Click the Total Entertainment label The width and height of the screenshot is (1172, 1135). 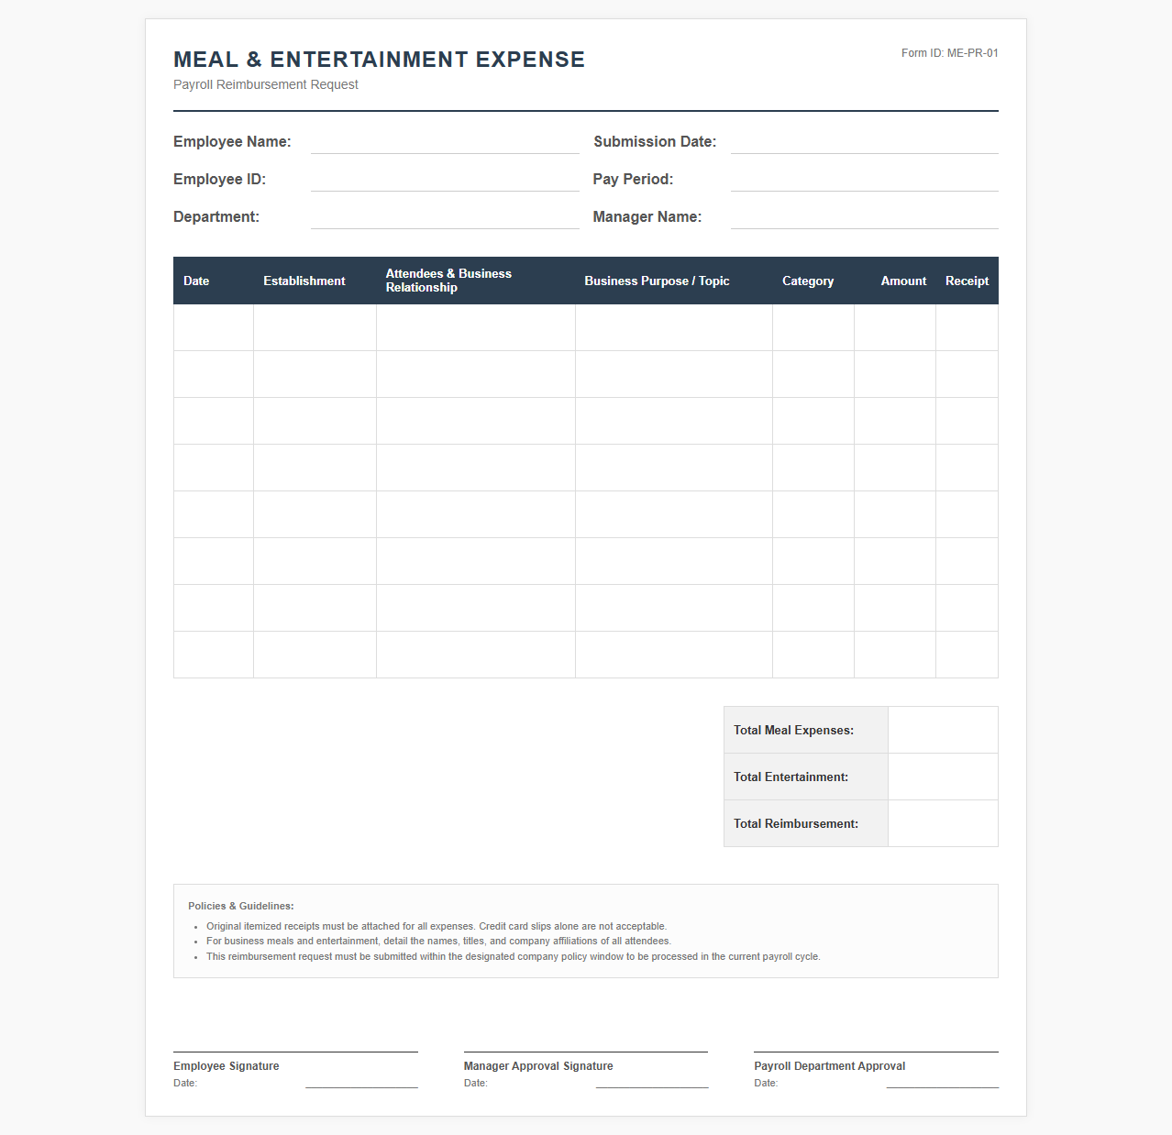(x=791, y=777)
